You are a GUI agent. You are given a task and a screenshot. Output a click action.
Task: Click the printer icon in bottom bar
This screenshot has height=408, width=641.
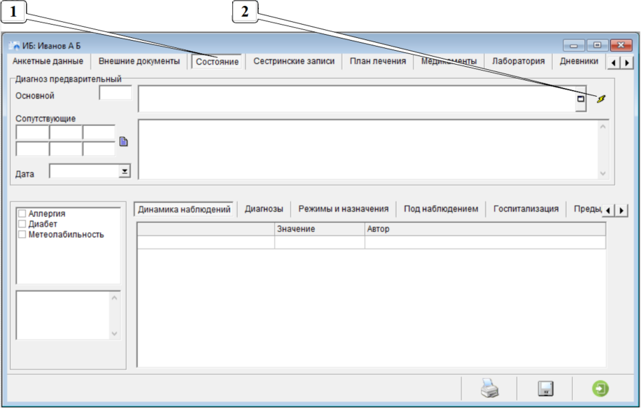(x=490, y=389)
